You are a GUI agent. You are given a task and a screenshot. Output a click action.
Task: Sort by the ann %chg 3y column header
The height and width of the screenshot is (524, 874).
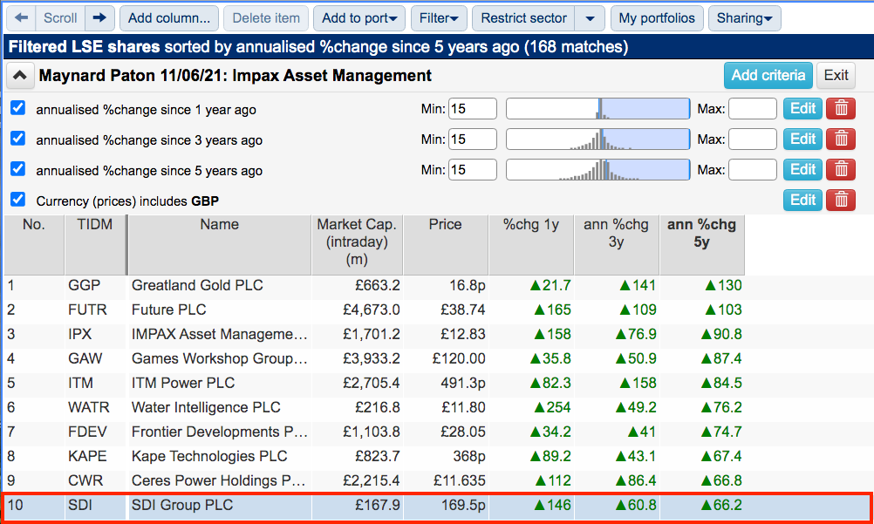[617, 245]
